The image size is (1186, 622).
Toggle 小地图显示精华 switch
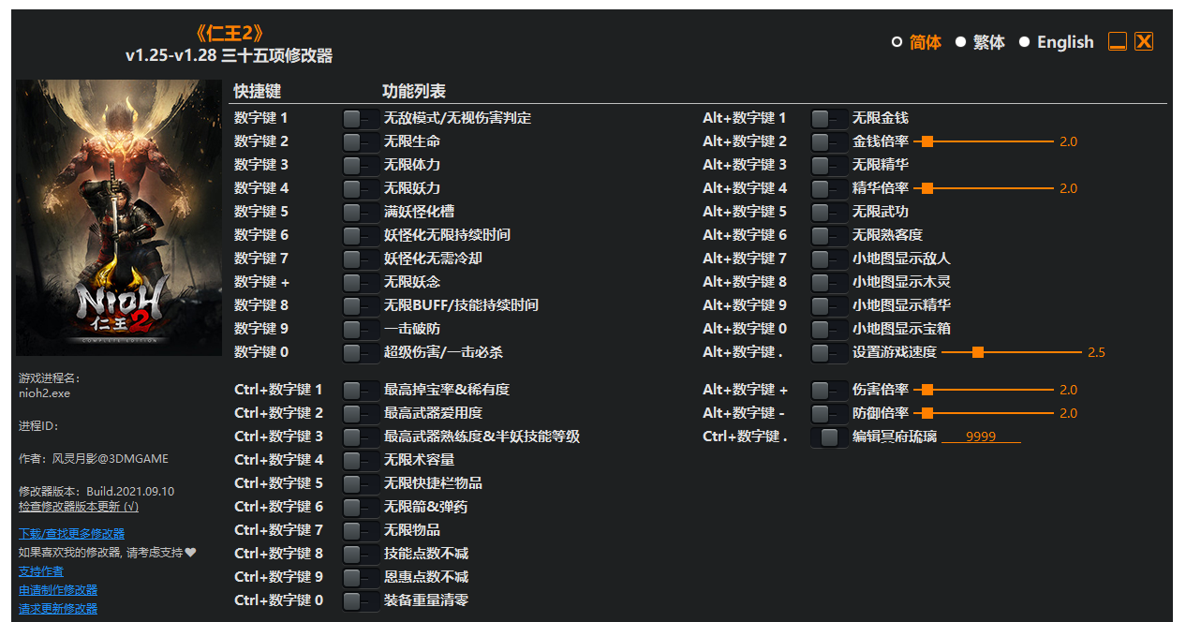tap(829, 305)
